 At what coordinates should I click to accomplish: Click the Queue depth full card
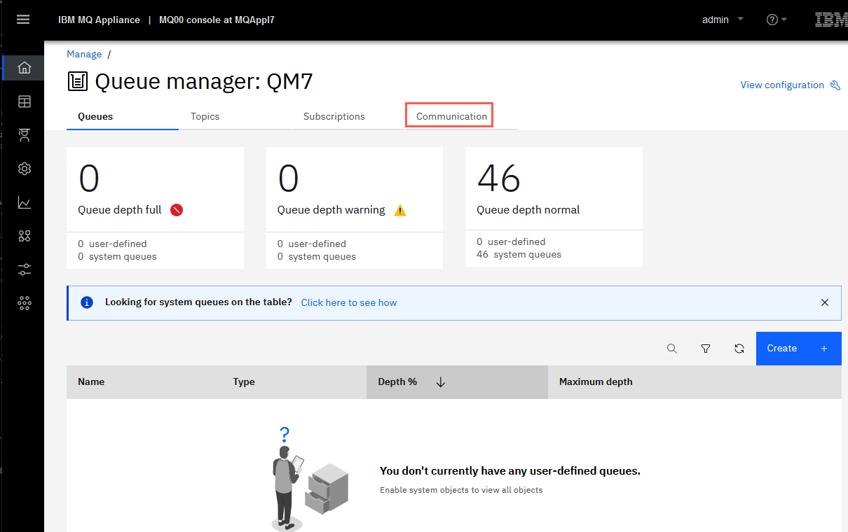(155, 208)
